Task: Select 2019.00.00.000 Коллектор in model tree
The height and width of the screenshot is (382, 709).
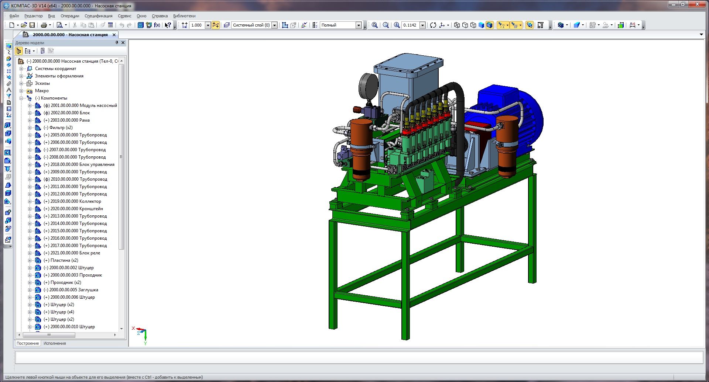Action: pyautogui.click(x=75, y=201)
